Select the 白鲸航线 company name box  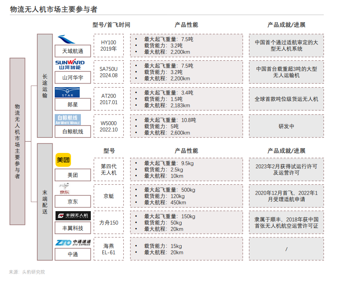pyautogui.click(x=73, y=132)
